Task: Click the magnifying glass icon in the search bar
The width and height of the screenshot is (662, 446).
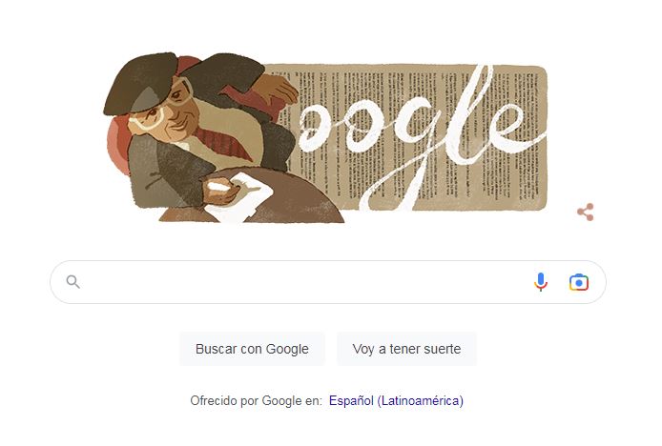Action: [x=73, y=282]
